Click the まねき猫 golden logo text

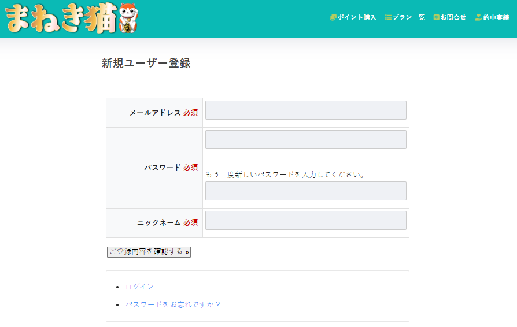[x=61, y=19]
